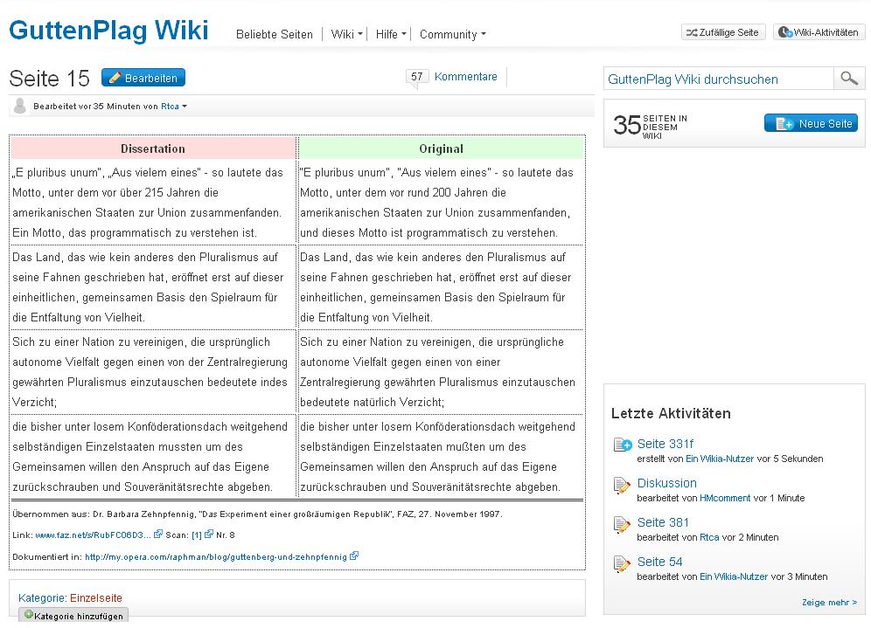Click the Zufällige Seite button
Image resolution: width=871 pixels, height=628 pixels.
coord(723,32)
